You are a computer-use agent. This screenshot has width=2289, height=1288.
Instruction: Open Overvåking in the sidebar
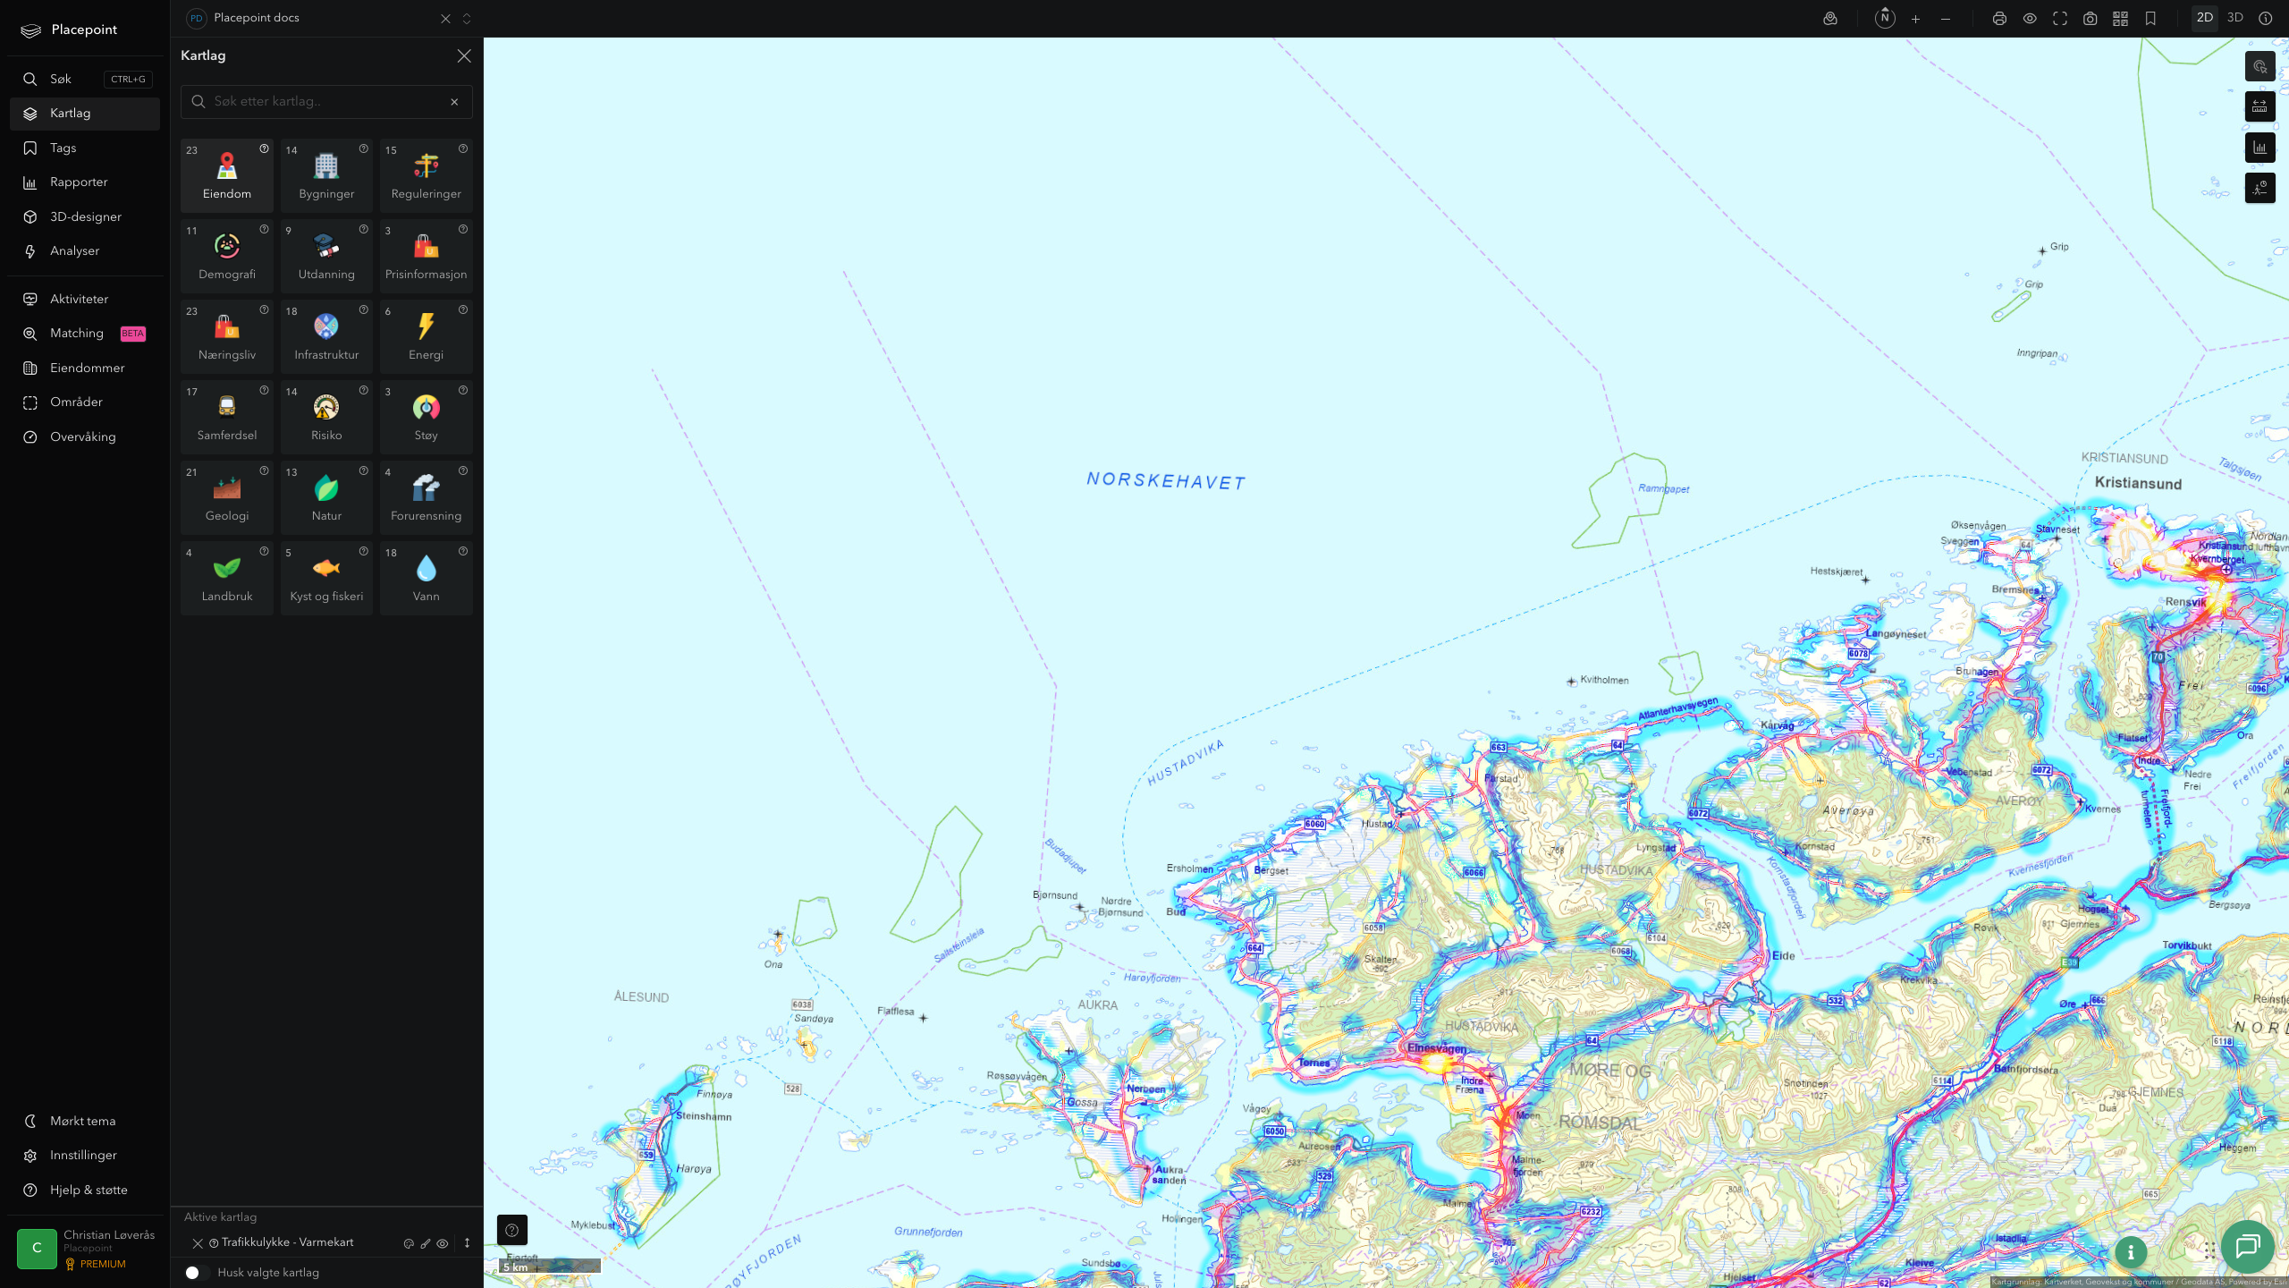click(x=85, y=437)
